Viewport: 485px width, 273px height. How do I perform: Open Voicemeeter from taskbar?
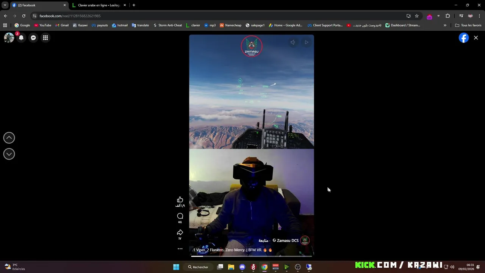pos(275,267)
